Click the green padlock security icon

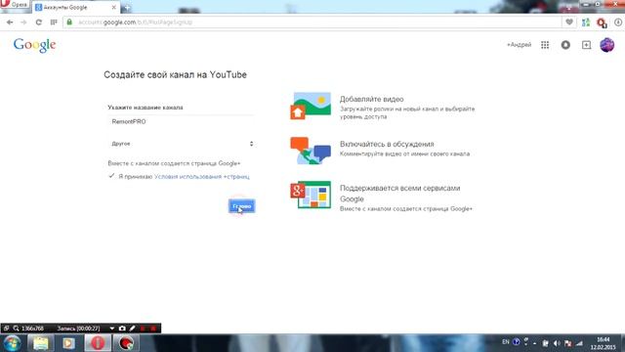(69, 22)
